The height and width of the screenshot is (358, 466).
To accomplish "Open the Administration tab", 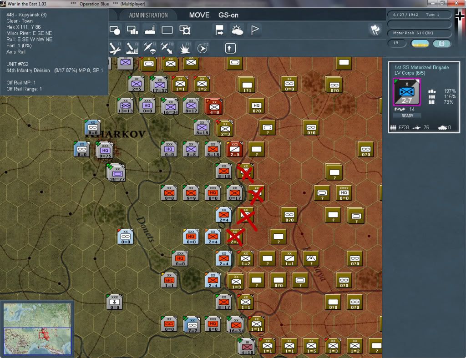I will click(148, 15).
